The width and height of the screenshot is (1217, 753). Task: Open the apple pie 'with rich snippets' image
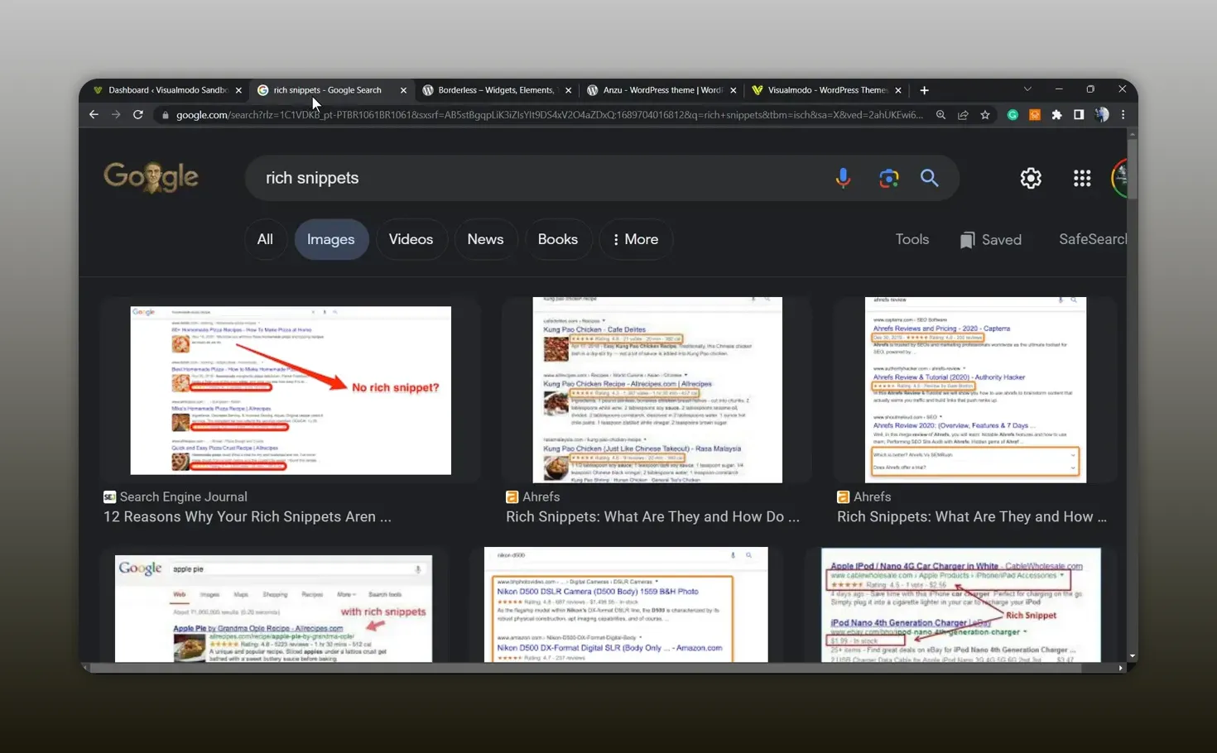[273, 608]
